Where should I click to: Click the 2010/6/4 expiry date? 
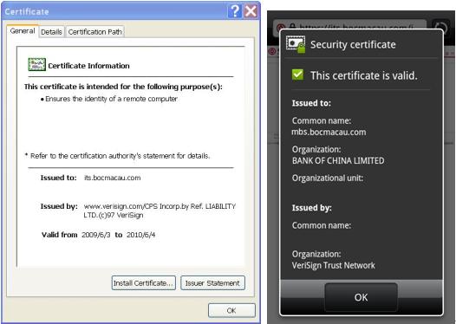point(140,235)
